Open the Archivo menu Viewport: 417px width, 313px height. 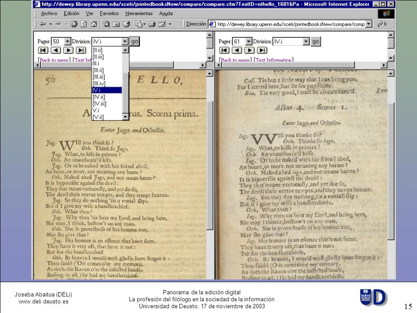click(x=49, y=13)
